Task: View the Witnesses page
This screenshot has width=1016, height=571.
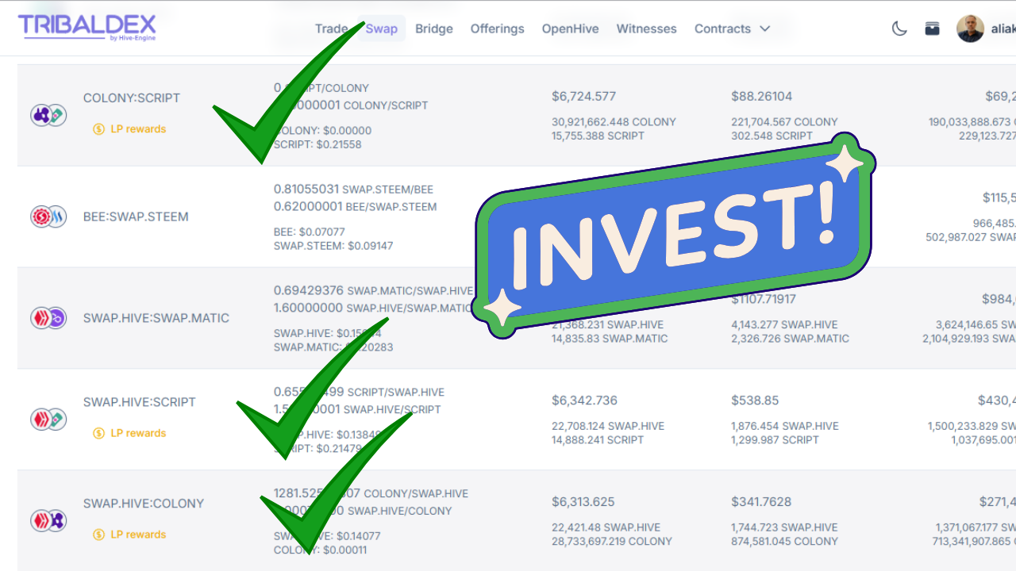Action: 646,29
